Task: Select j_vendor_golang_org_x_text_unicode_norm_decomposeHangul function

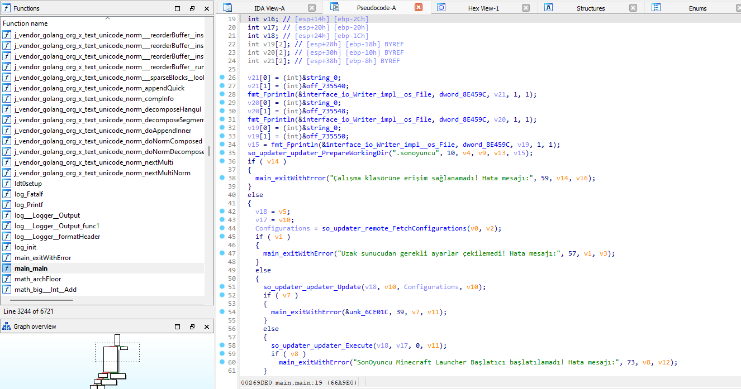Action: coord(102,109)
